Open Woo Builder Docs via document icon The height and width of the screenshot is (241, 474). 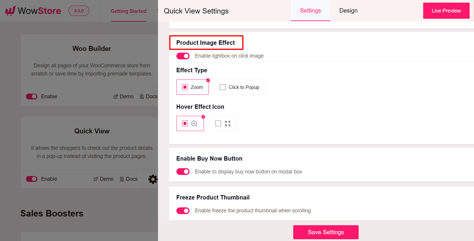pos(141,96)
